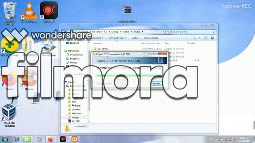Click the search magnifier in Explorer
Image resolution: width=255 pixels, height=143 pixels.
(x=214, y=32)
